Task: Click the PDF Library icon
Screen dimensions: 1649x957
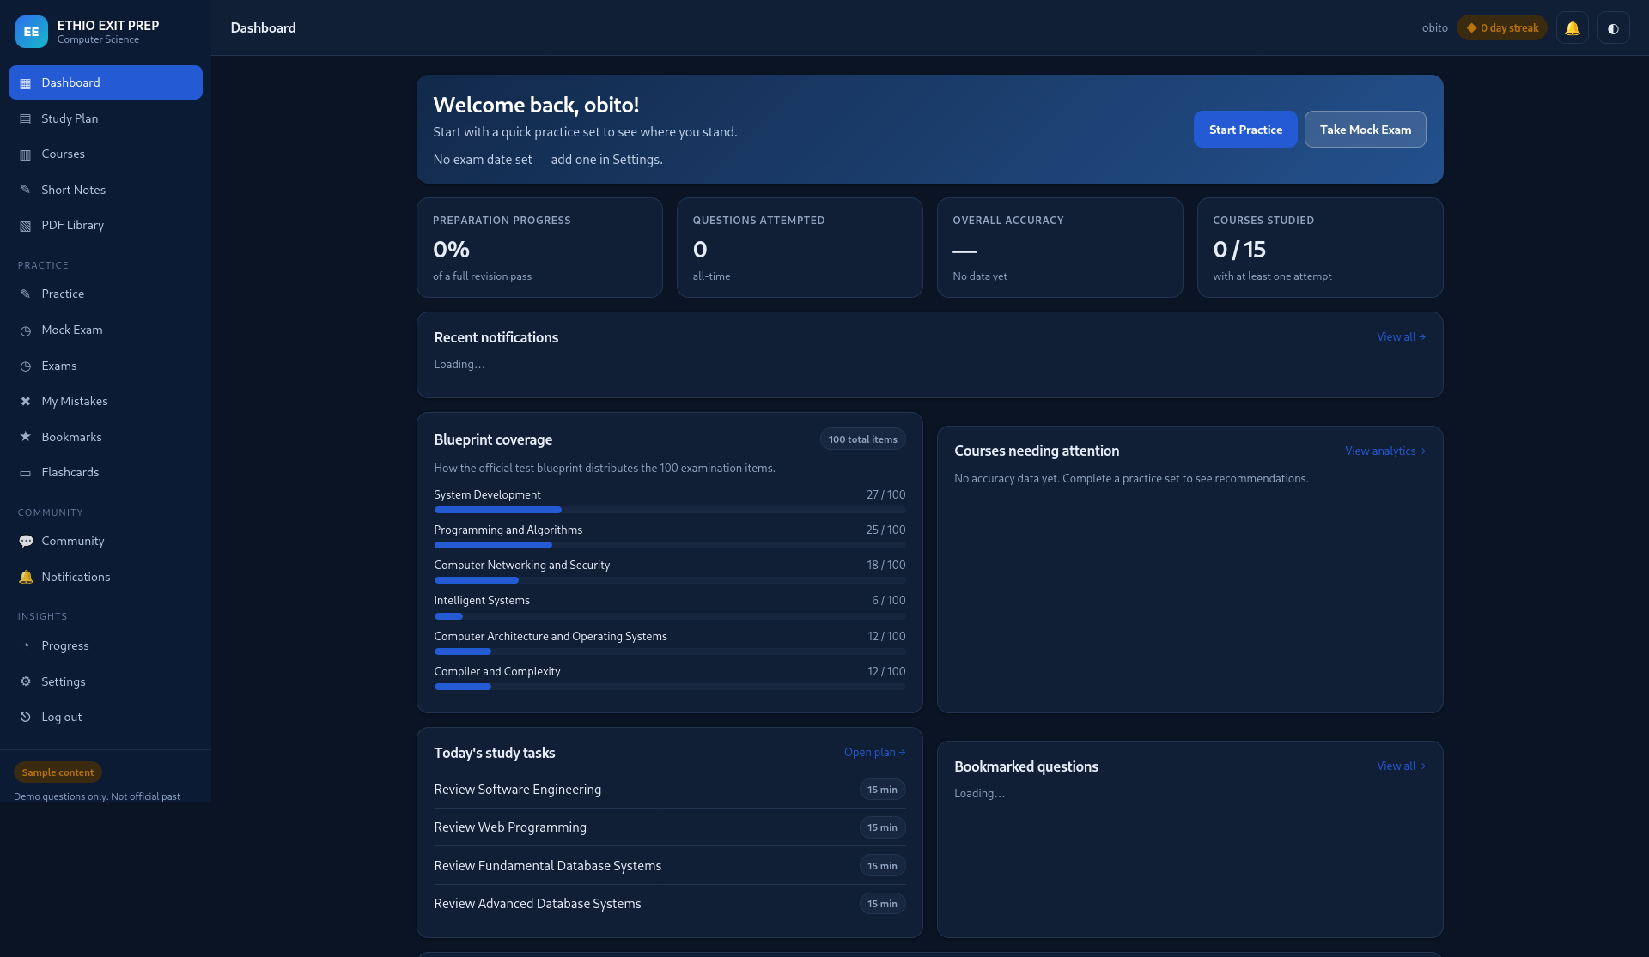Action: click(26, 226)
